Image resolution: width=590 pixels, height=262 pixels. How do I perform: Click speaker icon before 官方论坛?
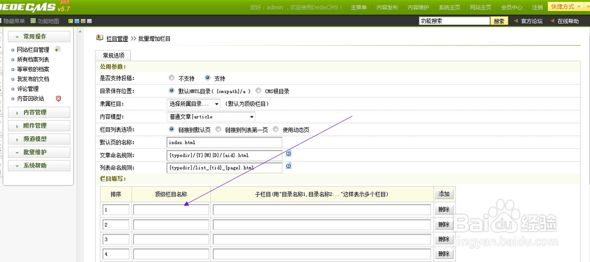pyautogui.click(x=516, y=21)
